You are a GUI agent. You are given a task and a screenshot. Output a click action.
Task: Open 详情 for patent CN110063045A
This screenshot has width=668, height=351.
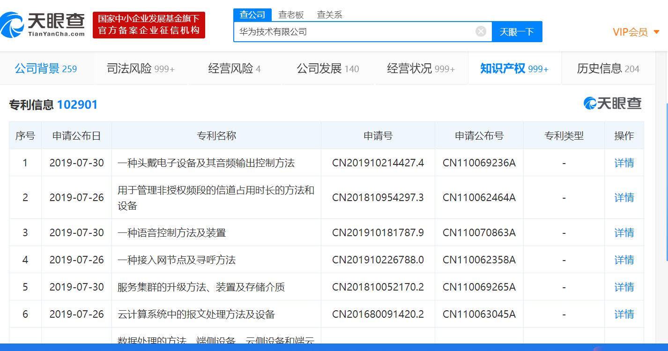[x=624, y=314]
